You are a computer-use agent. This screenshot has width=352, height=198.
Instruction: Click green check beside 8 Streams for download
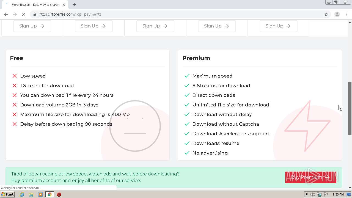pos(187,86)
